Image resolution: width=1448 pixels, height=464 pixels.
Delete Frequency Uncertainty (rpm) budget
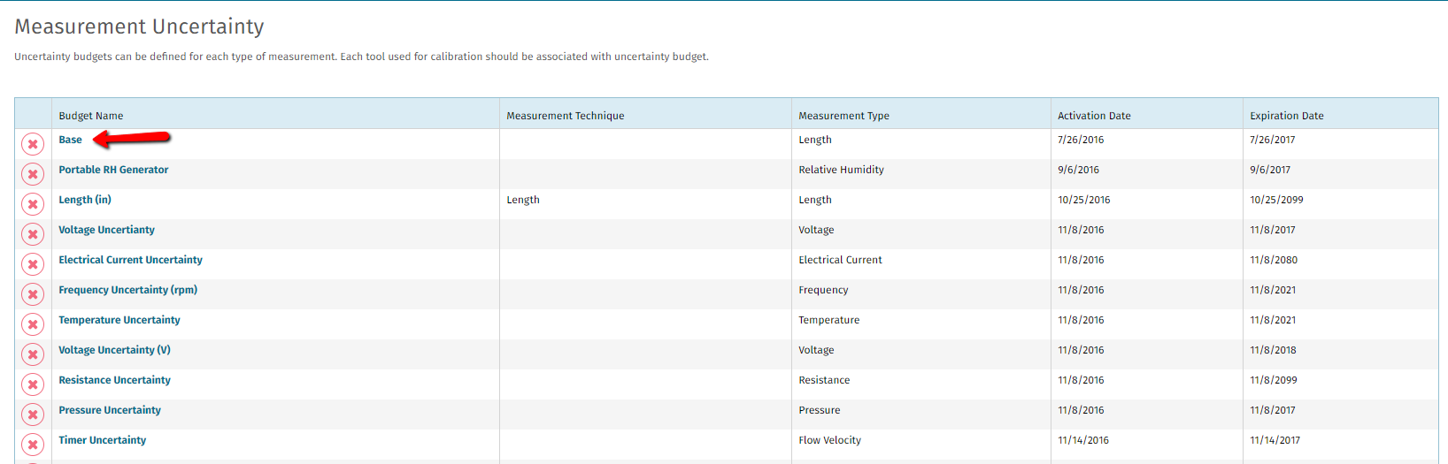point(33,294)
